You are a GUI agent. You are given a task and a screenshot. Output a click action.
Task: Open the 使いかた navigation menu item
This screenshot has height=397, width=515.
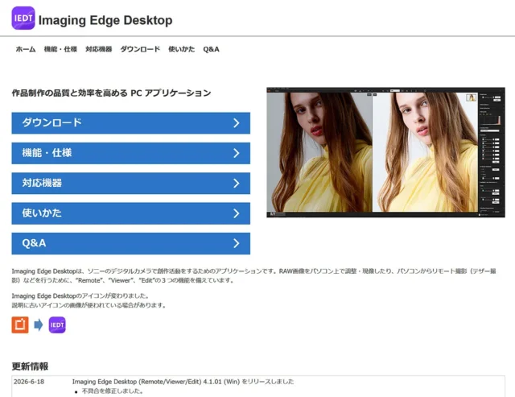click(181, 49)
